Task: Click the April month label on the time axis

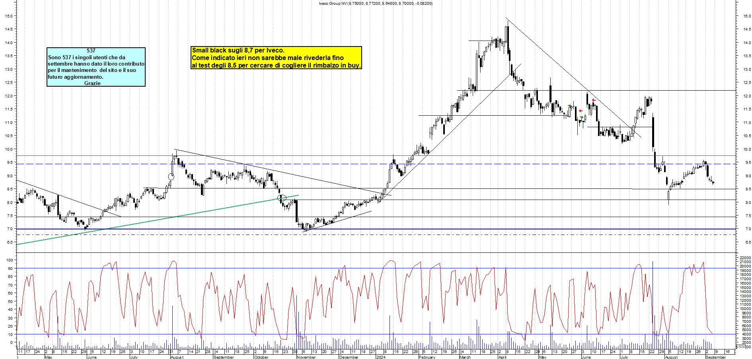Action: (503, 357)
